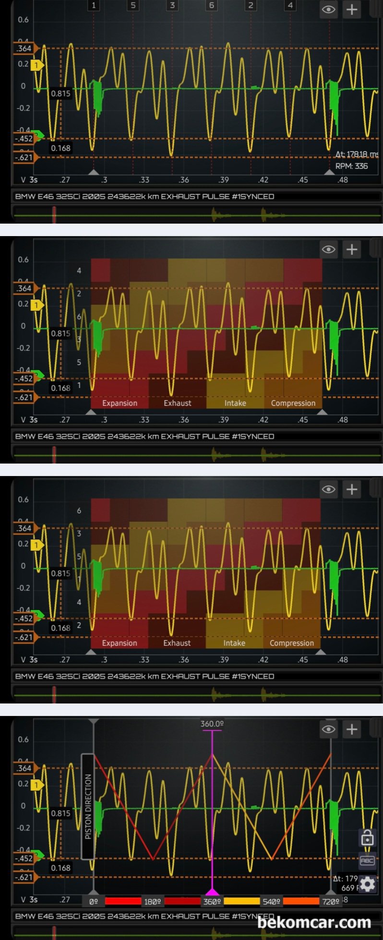
Task: Click cylinder 5 marker atop first chart
Action: 133,6
